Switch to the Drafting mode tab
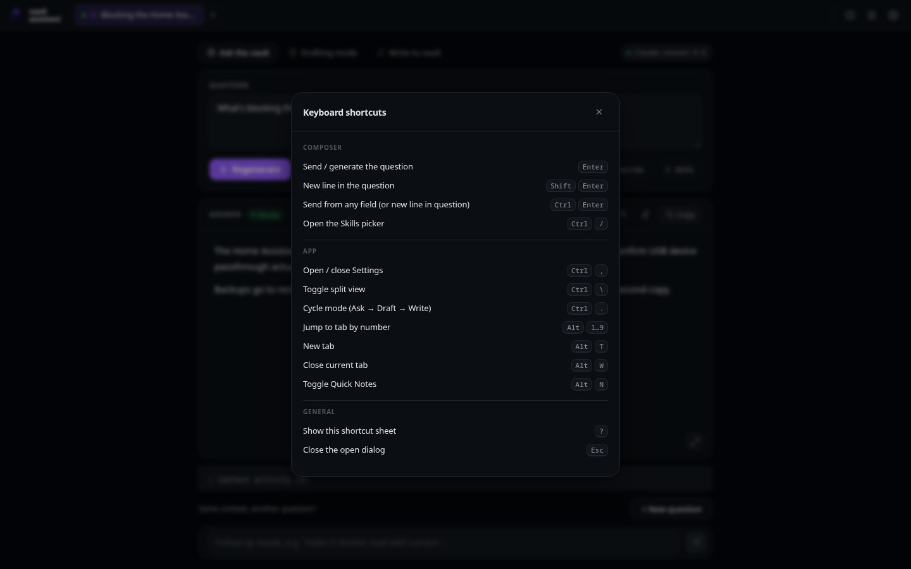Screen dimensions: 911x569 (323, 52)
